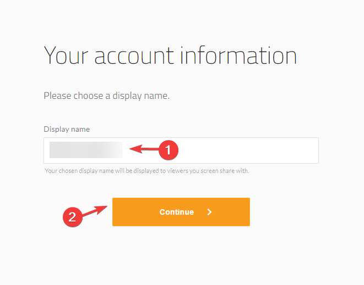
Task: Click the chevron arrow icon on Continue
Action: coord(209,212)
